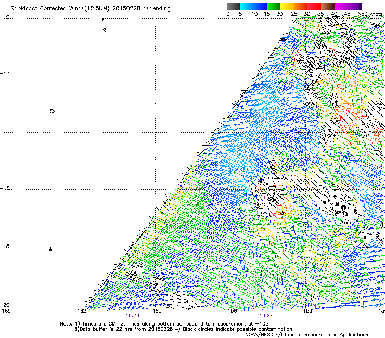Click the 'Data buffer is 22 hrs' note line
Image resolution: width=385 pixels, height=338 pixels.
coord(183,329)
